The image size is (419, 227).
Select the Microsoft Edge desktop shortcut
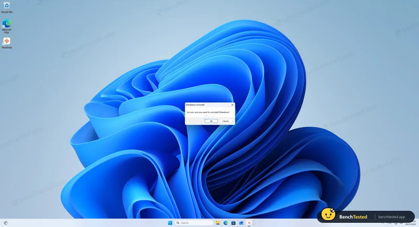point(7,26)
